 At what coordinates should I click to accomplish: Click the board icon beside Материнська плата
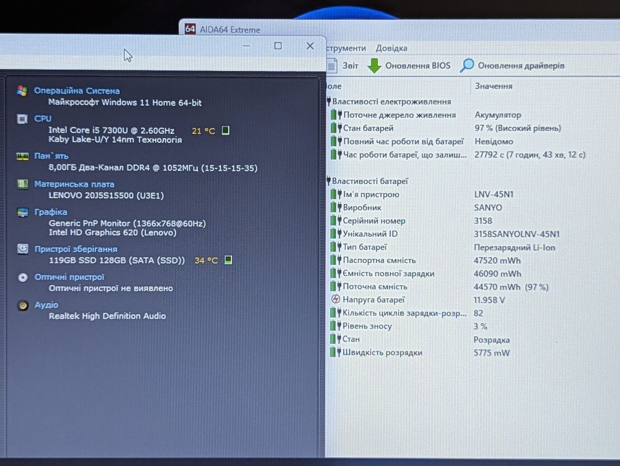point(22,184)
